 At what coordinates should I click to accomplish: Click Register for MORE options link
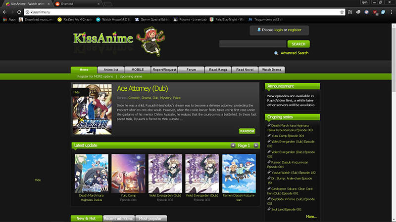pos(95,76)
